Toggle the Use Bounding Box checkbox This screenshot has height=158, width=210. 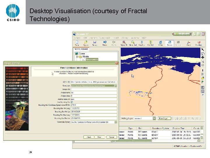click(72, 102)
